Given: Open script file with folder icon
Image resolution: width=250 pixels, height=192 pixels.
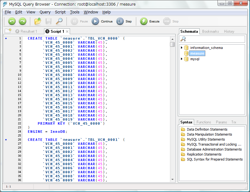Looking at the screenshot, I should pyautogui.click(x=37, y=21).
